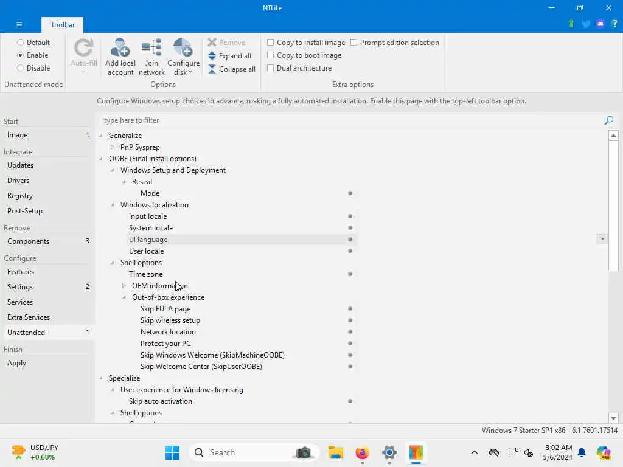Open the Drivers page

[x=47, y=180]
